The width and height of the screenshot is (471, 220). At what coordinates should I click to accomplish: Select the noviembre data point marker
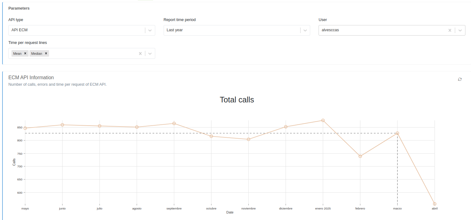[x=248, y=139]
